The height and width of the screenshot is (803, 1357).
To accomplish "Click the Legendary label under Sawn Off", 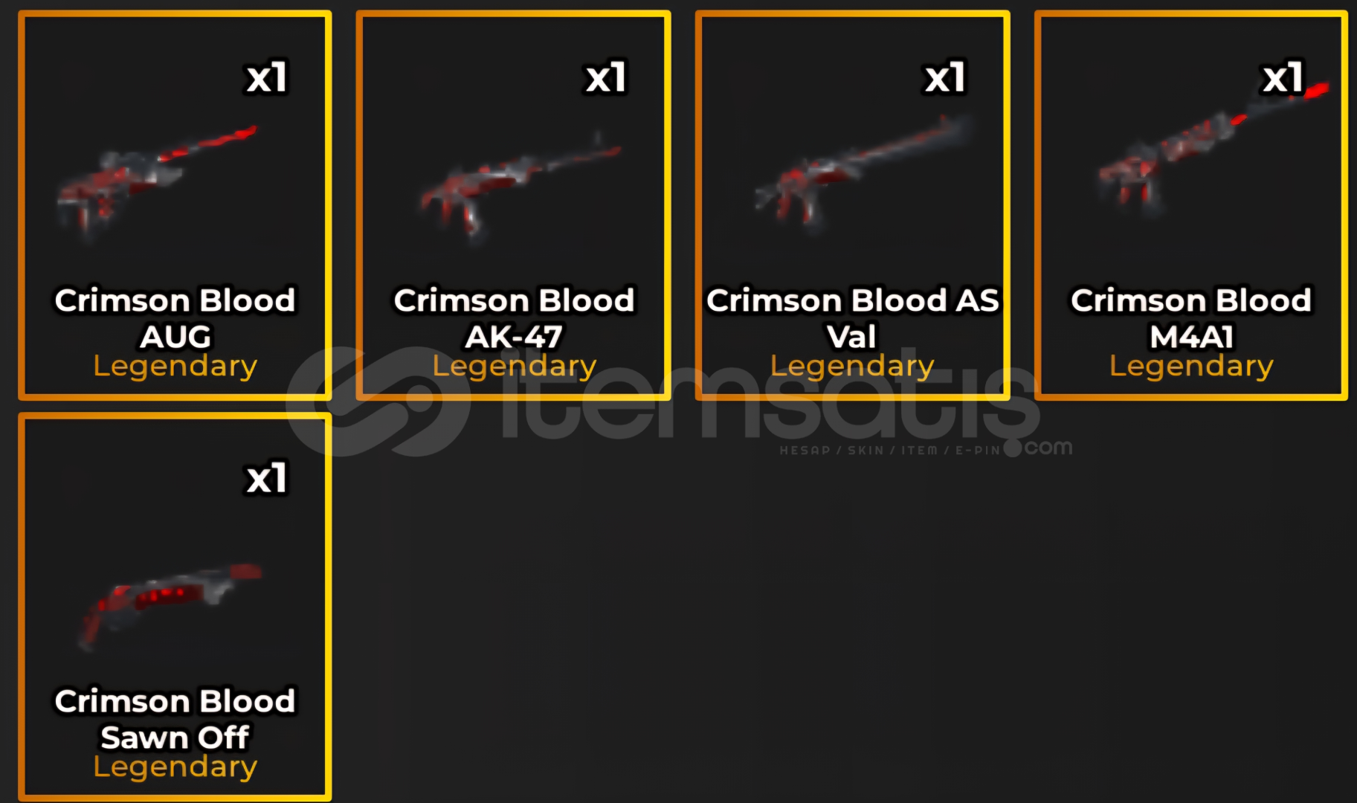I will coord(175,767).
